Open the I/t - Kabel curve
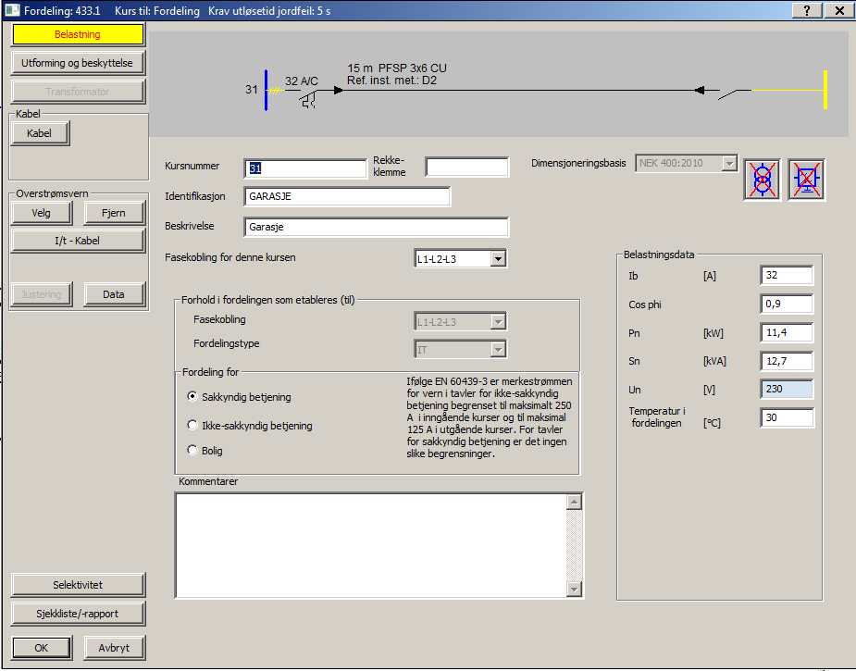The image size is (856, 671). [78, 241]
